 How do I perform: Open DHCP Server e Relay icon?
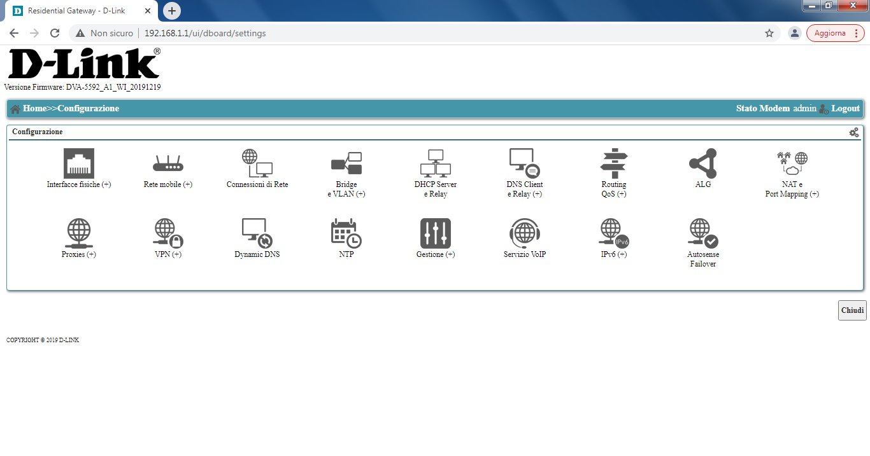pyautogui.click(x=436, y=163)
